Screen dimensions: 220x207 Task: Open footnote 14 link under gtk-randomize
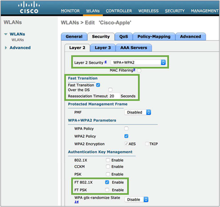point(76,202)
